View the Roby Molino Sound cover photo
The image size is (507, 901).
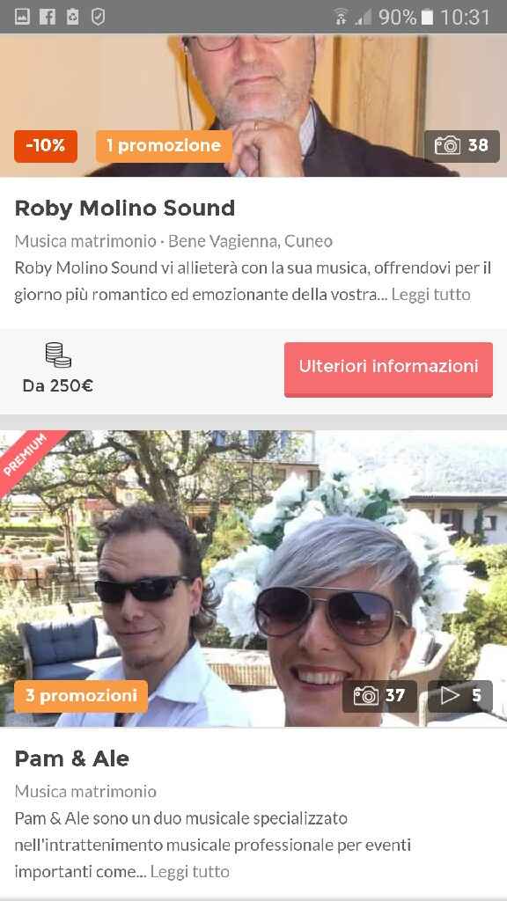[253, 106]
